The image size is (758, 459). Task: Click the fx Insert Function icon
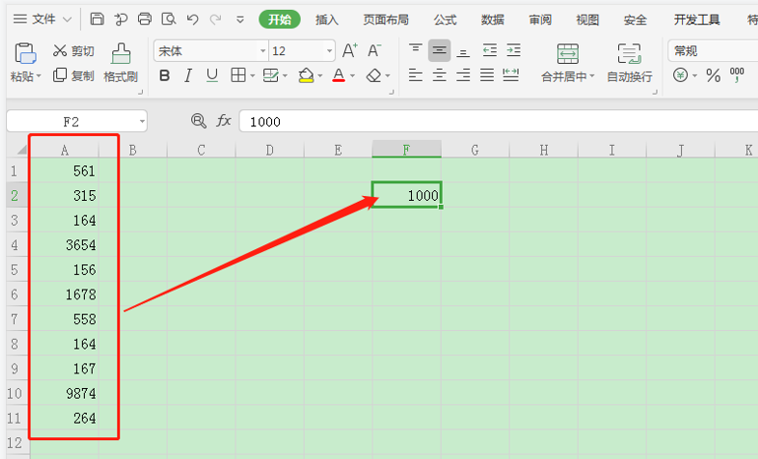(x=224, y=121)
